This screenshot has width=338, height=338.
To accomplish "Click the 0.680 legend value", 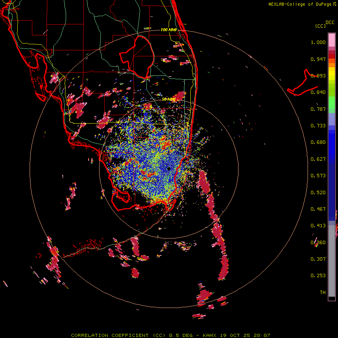I will click(318, 142).
